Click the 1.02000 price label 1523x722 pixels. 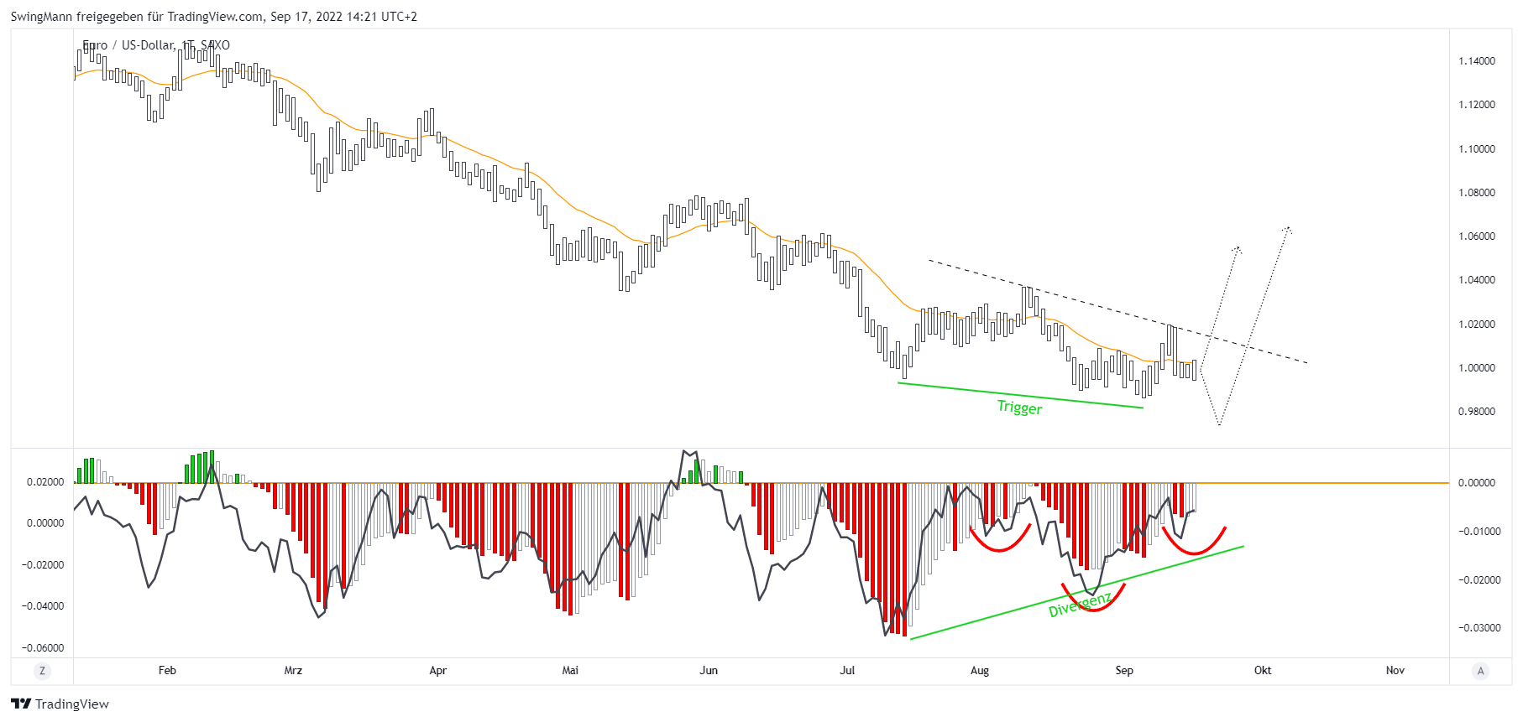[x=1477, y=325]
